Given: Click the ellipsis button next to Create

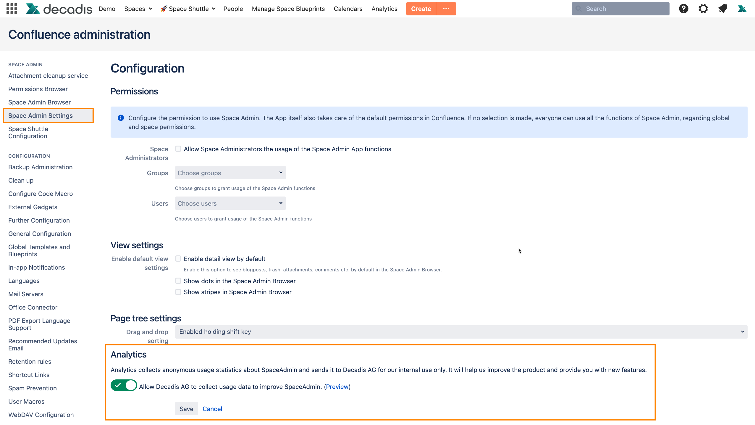Looking at the screenshot, I should [446, 9].
